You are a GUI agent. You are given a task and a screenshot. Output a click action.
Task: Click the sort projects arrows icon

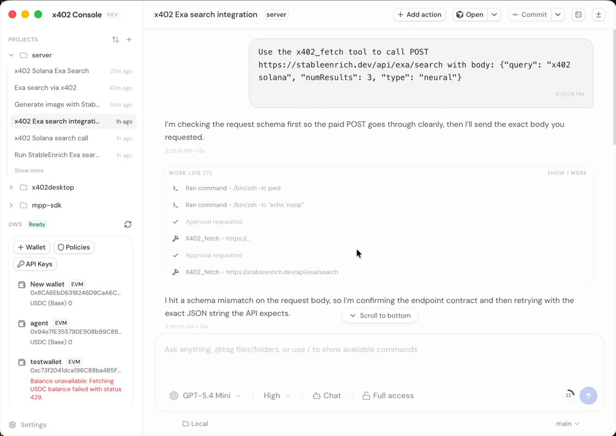[115, 39]
